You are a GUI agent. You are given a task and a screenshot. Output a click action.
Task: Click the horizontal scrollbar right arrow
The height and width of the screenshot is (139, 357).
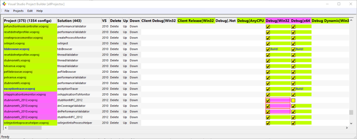click(x=347, y=128)
